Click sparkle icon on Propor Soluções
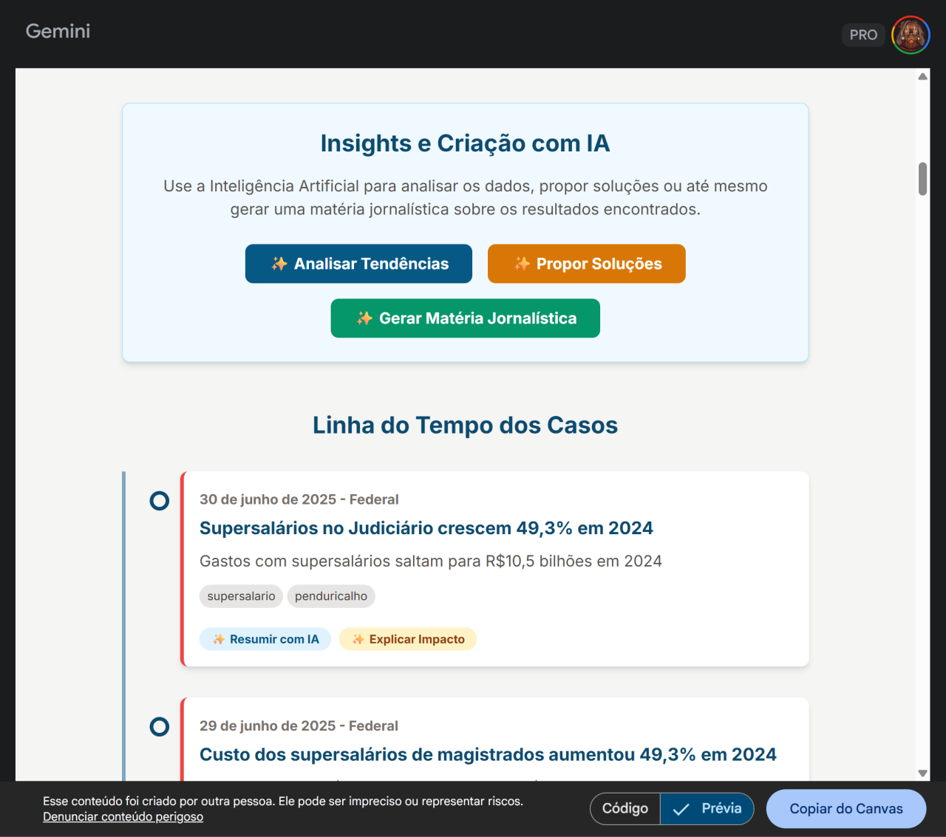The width and height of the screenshot is (946, 837). [x=523, y=264]
